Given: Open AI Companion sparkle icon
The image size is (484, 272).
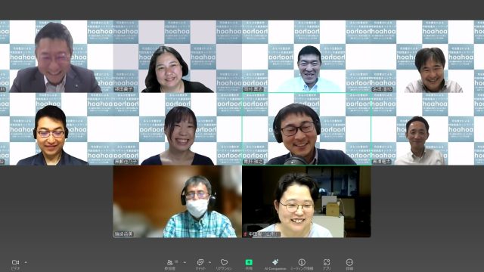Looking at the screenshot, I should (275, 262).
